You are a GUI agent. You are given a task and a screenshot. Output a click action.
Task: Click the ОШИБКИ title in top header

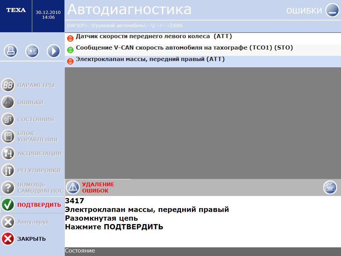[304, 11]
